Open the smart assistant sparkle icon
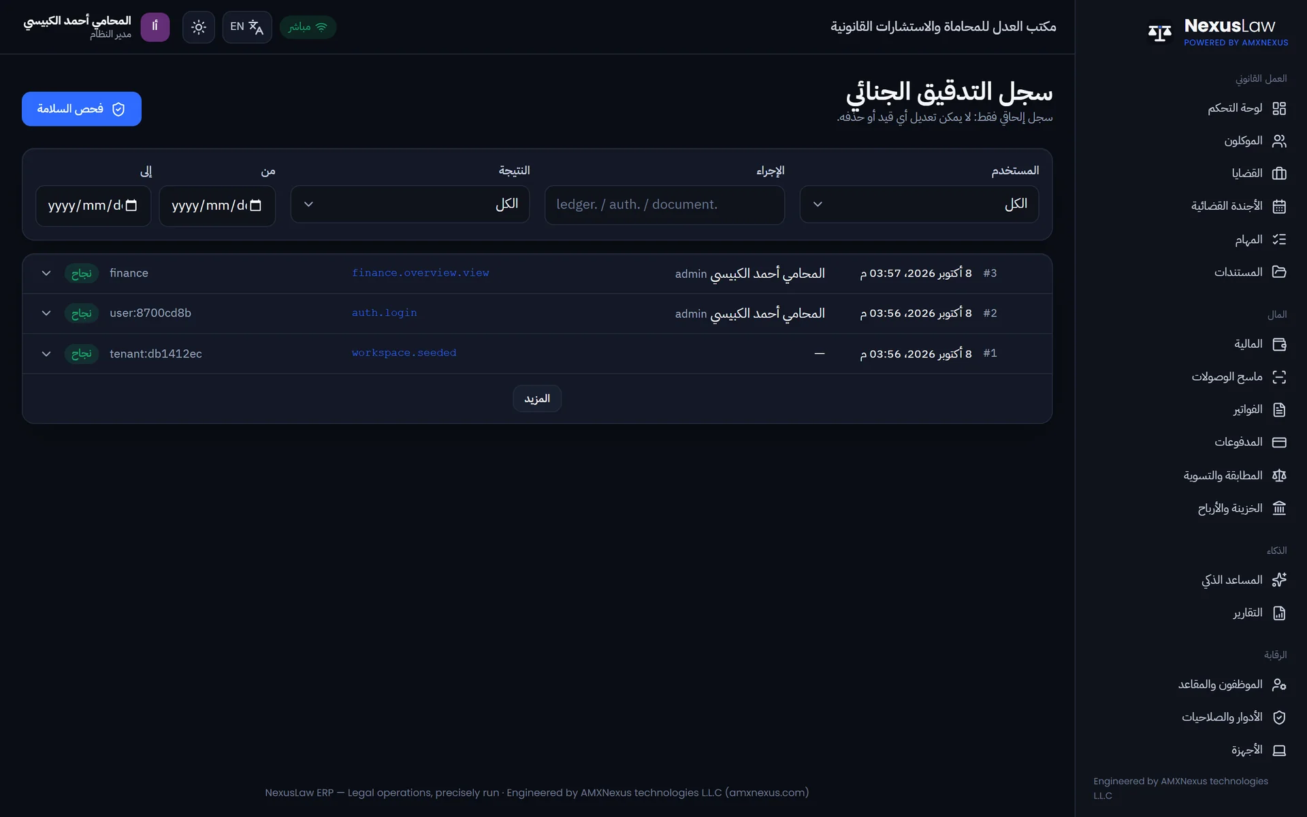 [1279, 580]
